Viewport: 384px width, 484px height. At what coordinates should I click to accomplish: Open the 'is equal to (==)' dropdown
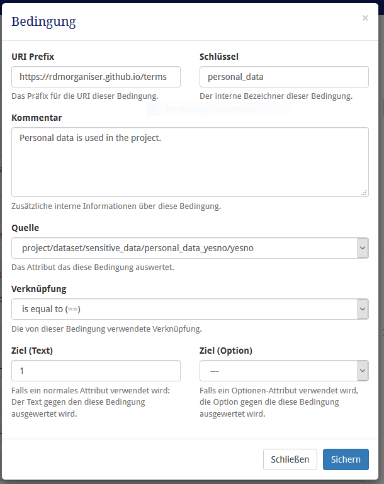(x=190, y=309)
